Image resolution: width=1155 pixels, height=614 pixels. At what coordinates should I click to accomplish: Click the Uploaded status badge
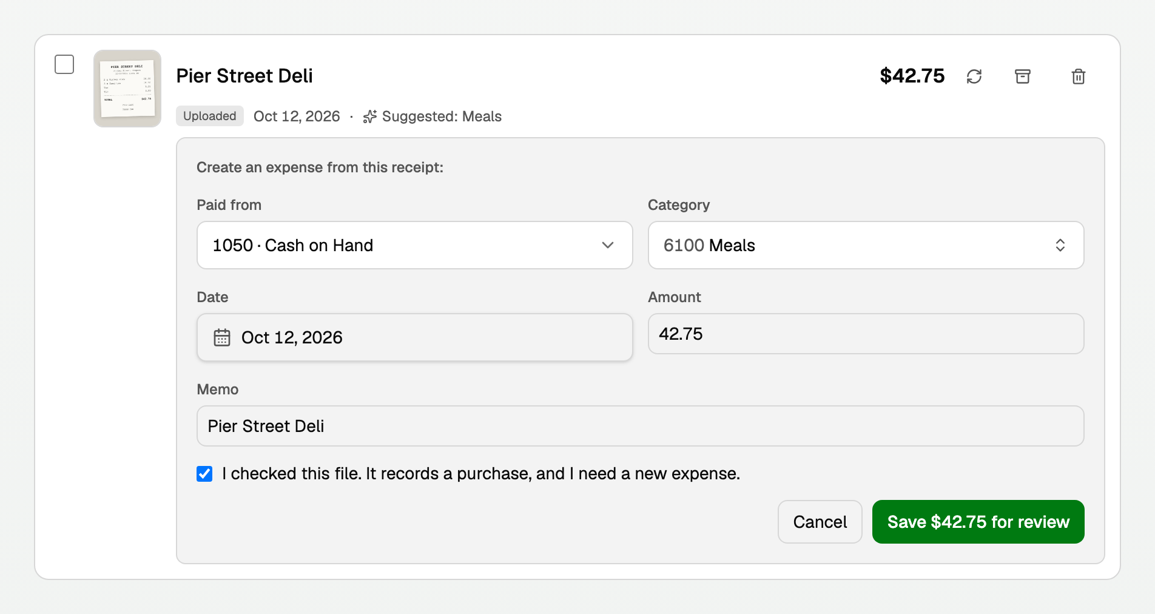click(x=210, y=116)
